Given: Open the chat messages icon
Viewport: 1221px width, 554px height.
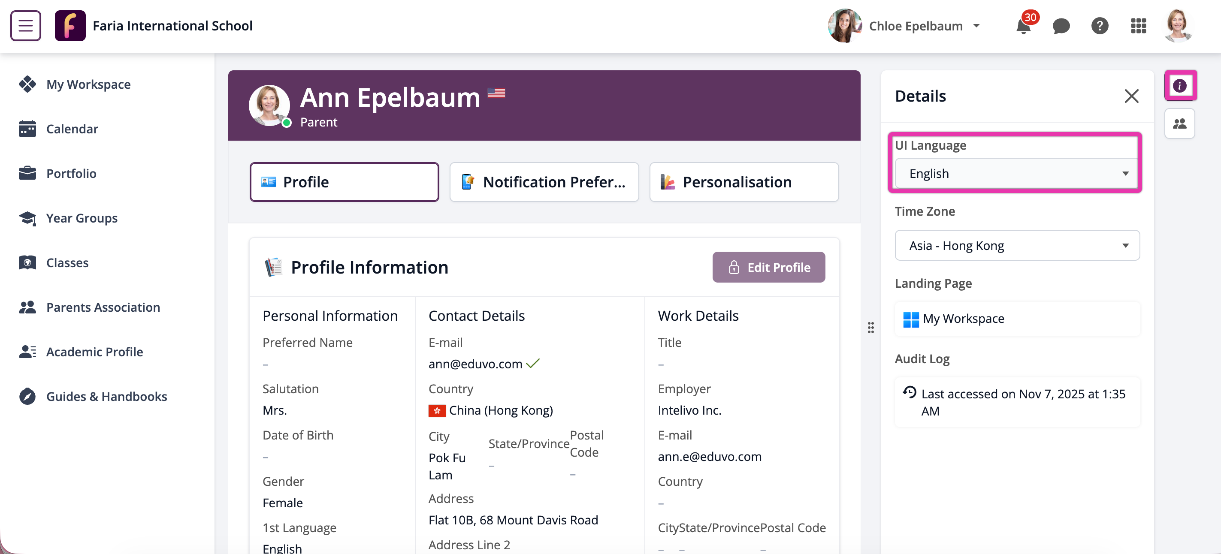Looking at the screenshot, I should [1061, 27].
